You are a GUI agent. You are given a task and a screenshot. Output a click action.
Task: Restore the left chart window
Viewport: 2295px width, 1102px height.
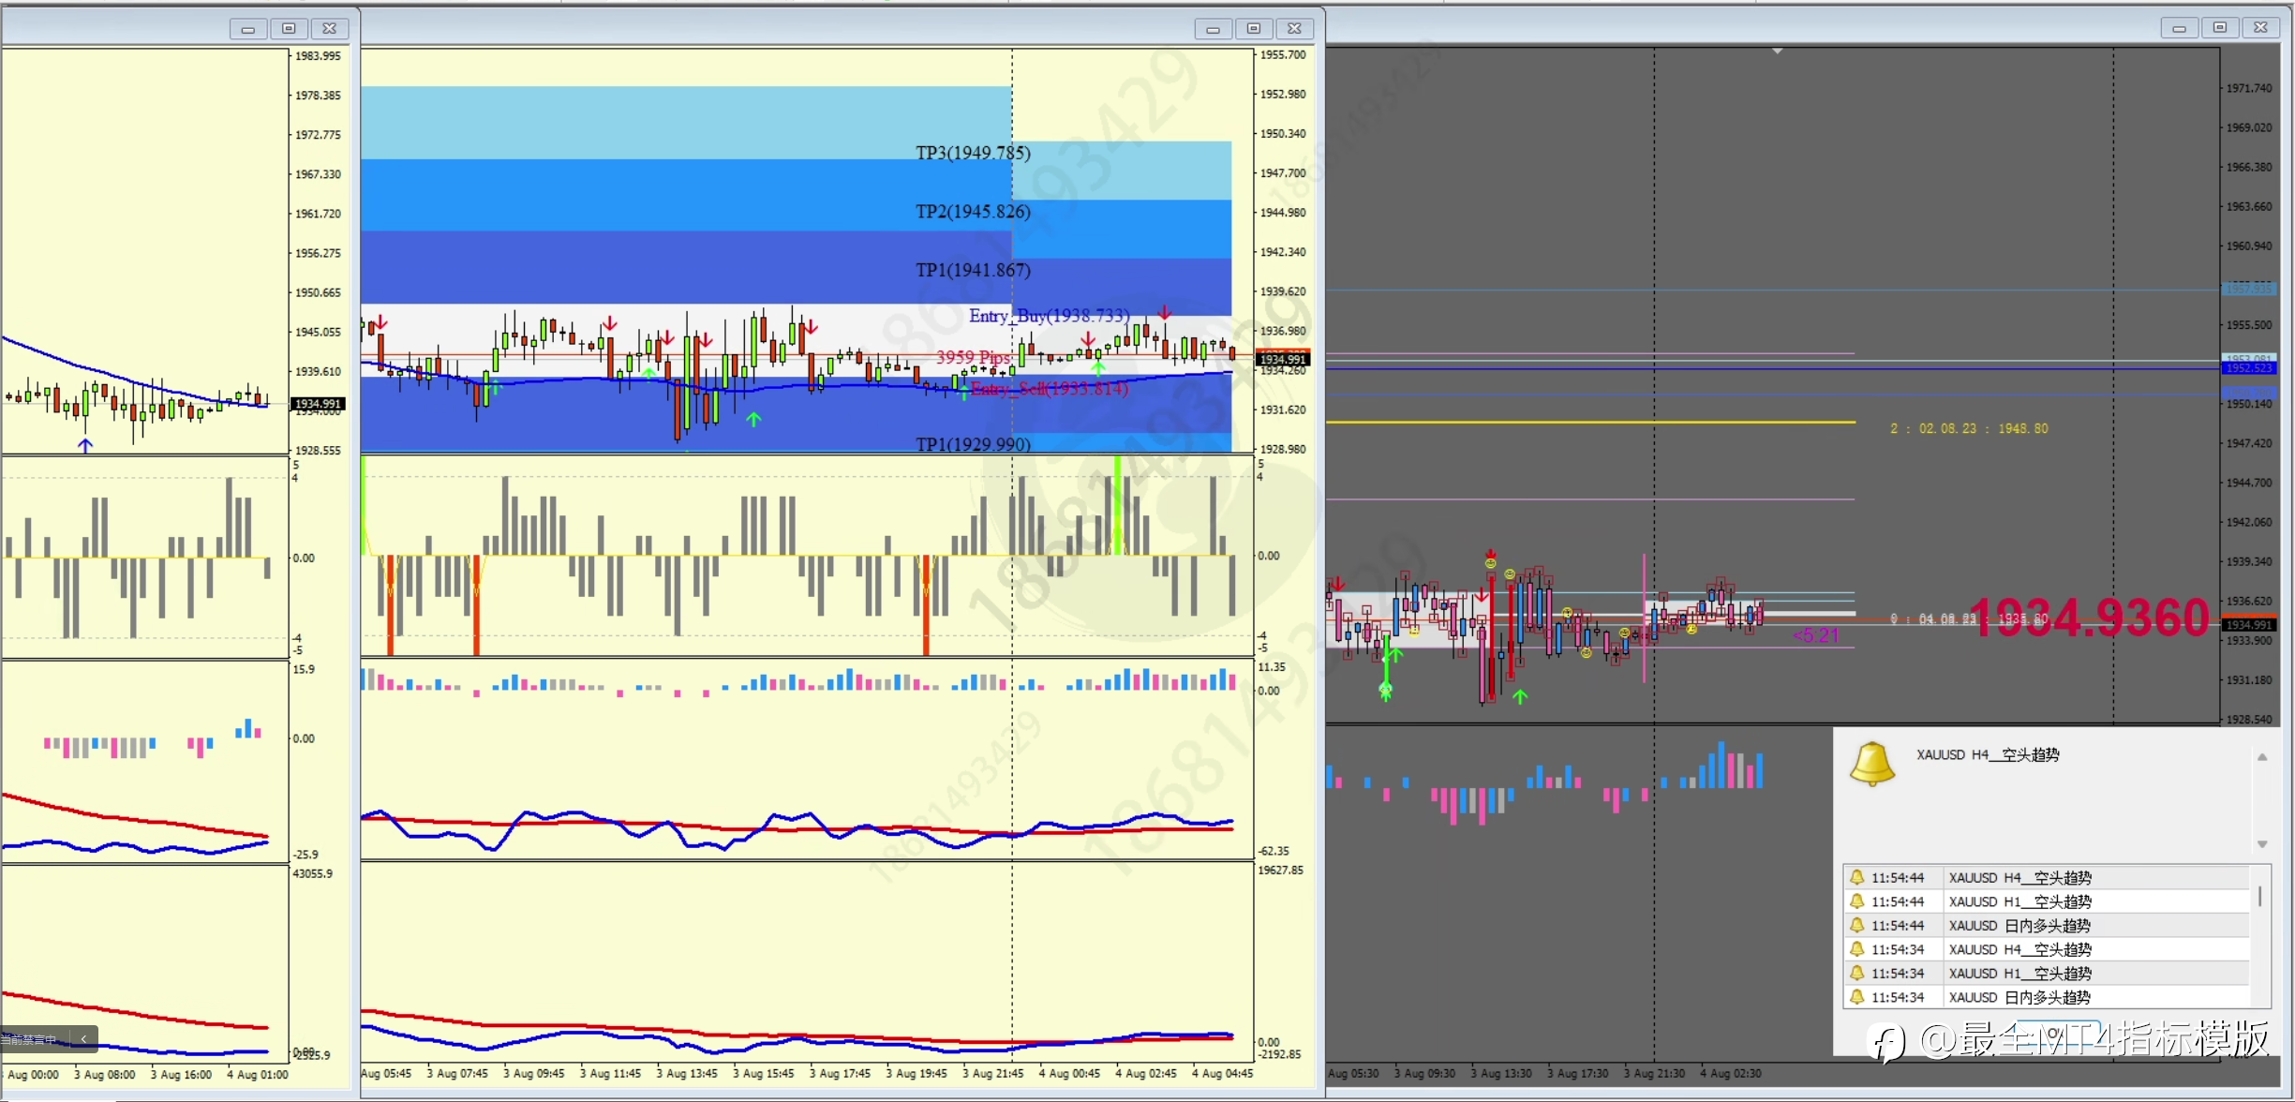tap(289, 29)
